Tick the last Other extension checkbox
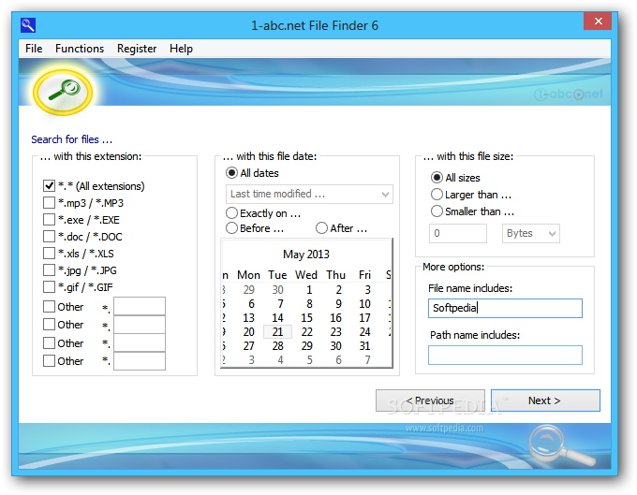The image size is (637, 495). pyautogui.click(x=49, y=360)
